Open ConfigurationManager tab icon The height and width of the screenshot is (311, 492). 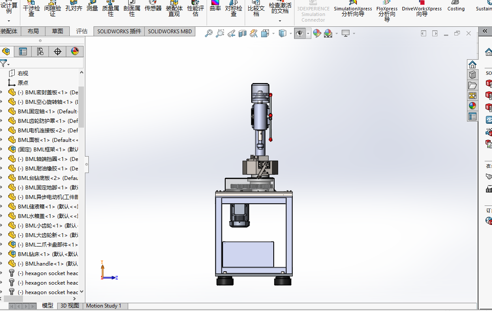coord(40,51)
